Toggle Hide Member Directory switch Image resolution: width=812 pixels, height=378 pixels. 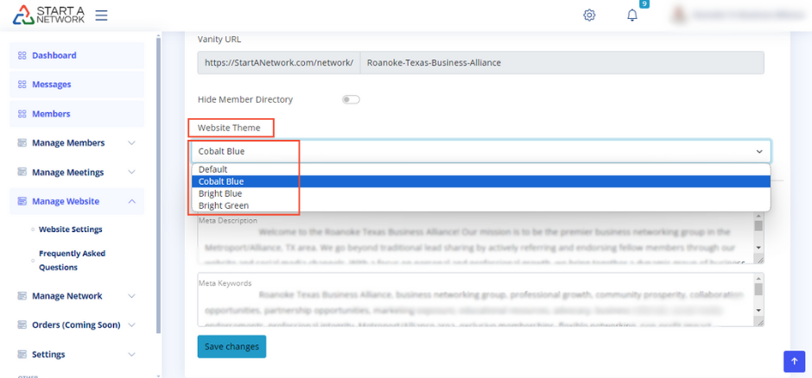351,99
